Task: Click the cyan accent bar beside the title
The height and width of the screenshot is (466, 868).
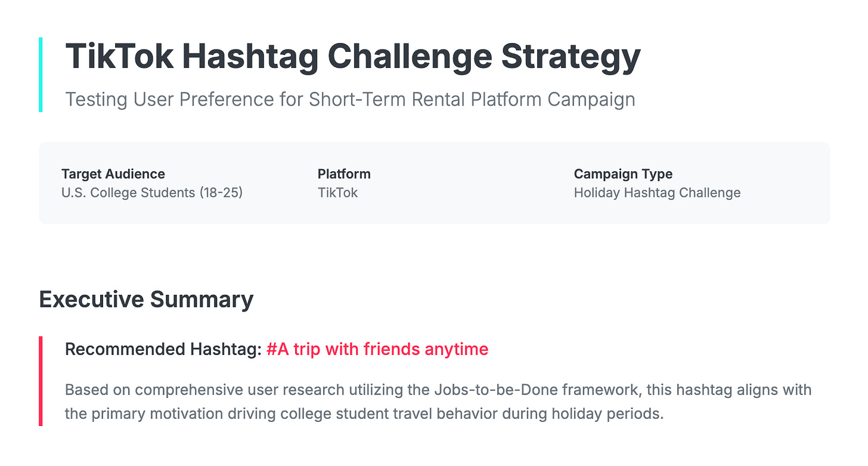Action: (x=41, y=75)
